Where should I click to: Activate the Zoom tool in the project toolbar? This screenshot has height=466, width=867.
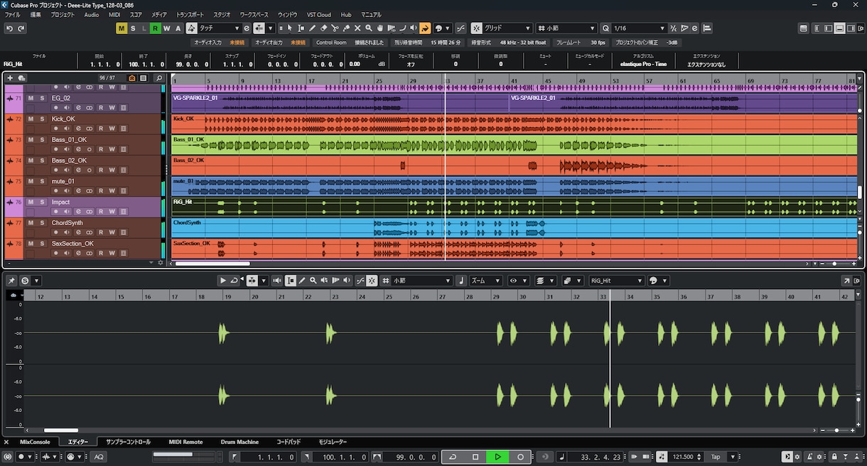(x=369, y=28)
